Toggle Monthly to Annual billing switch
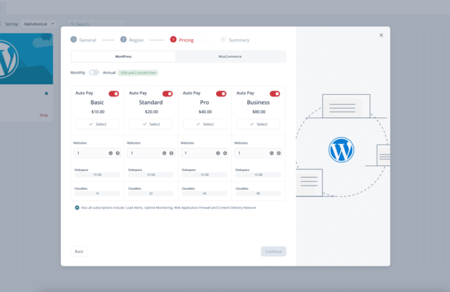 point(94,72)
